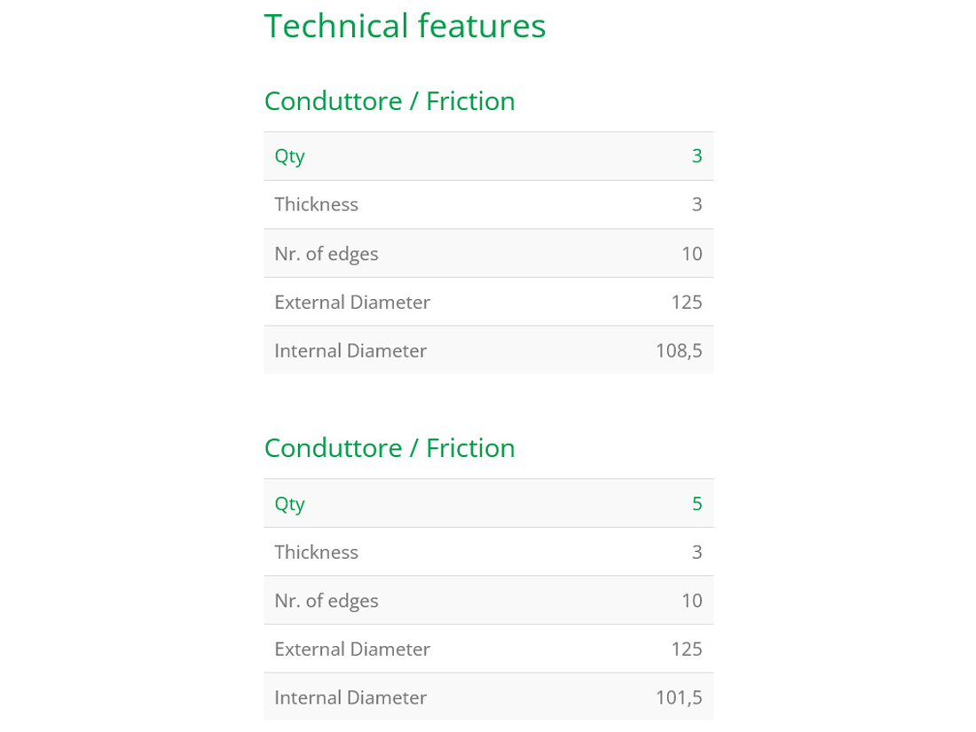Click External Diameter value 125 in first table
This screenshot has height=732, width=976.
[x=687, y=302]
